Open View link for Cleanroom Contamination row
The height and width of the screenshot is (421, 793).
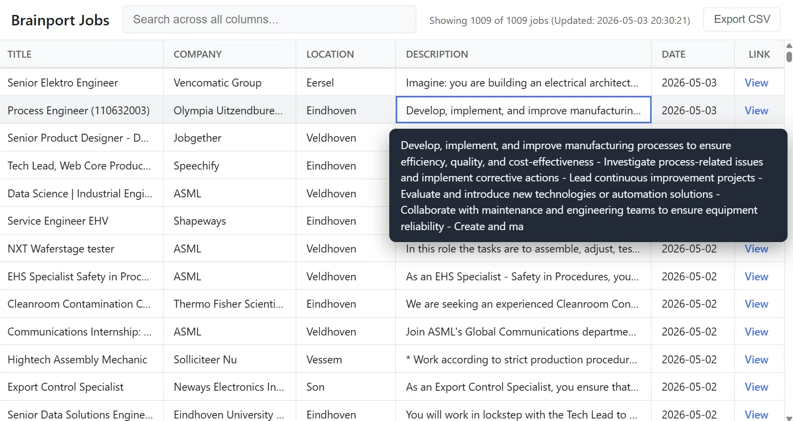(x=756, y=304)
